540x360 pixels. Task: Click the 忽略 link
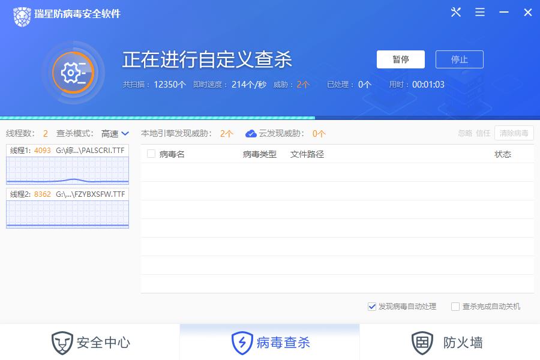(x=465, y=133)
